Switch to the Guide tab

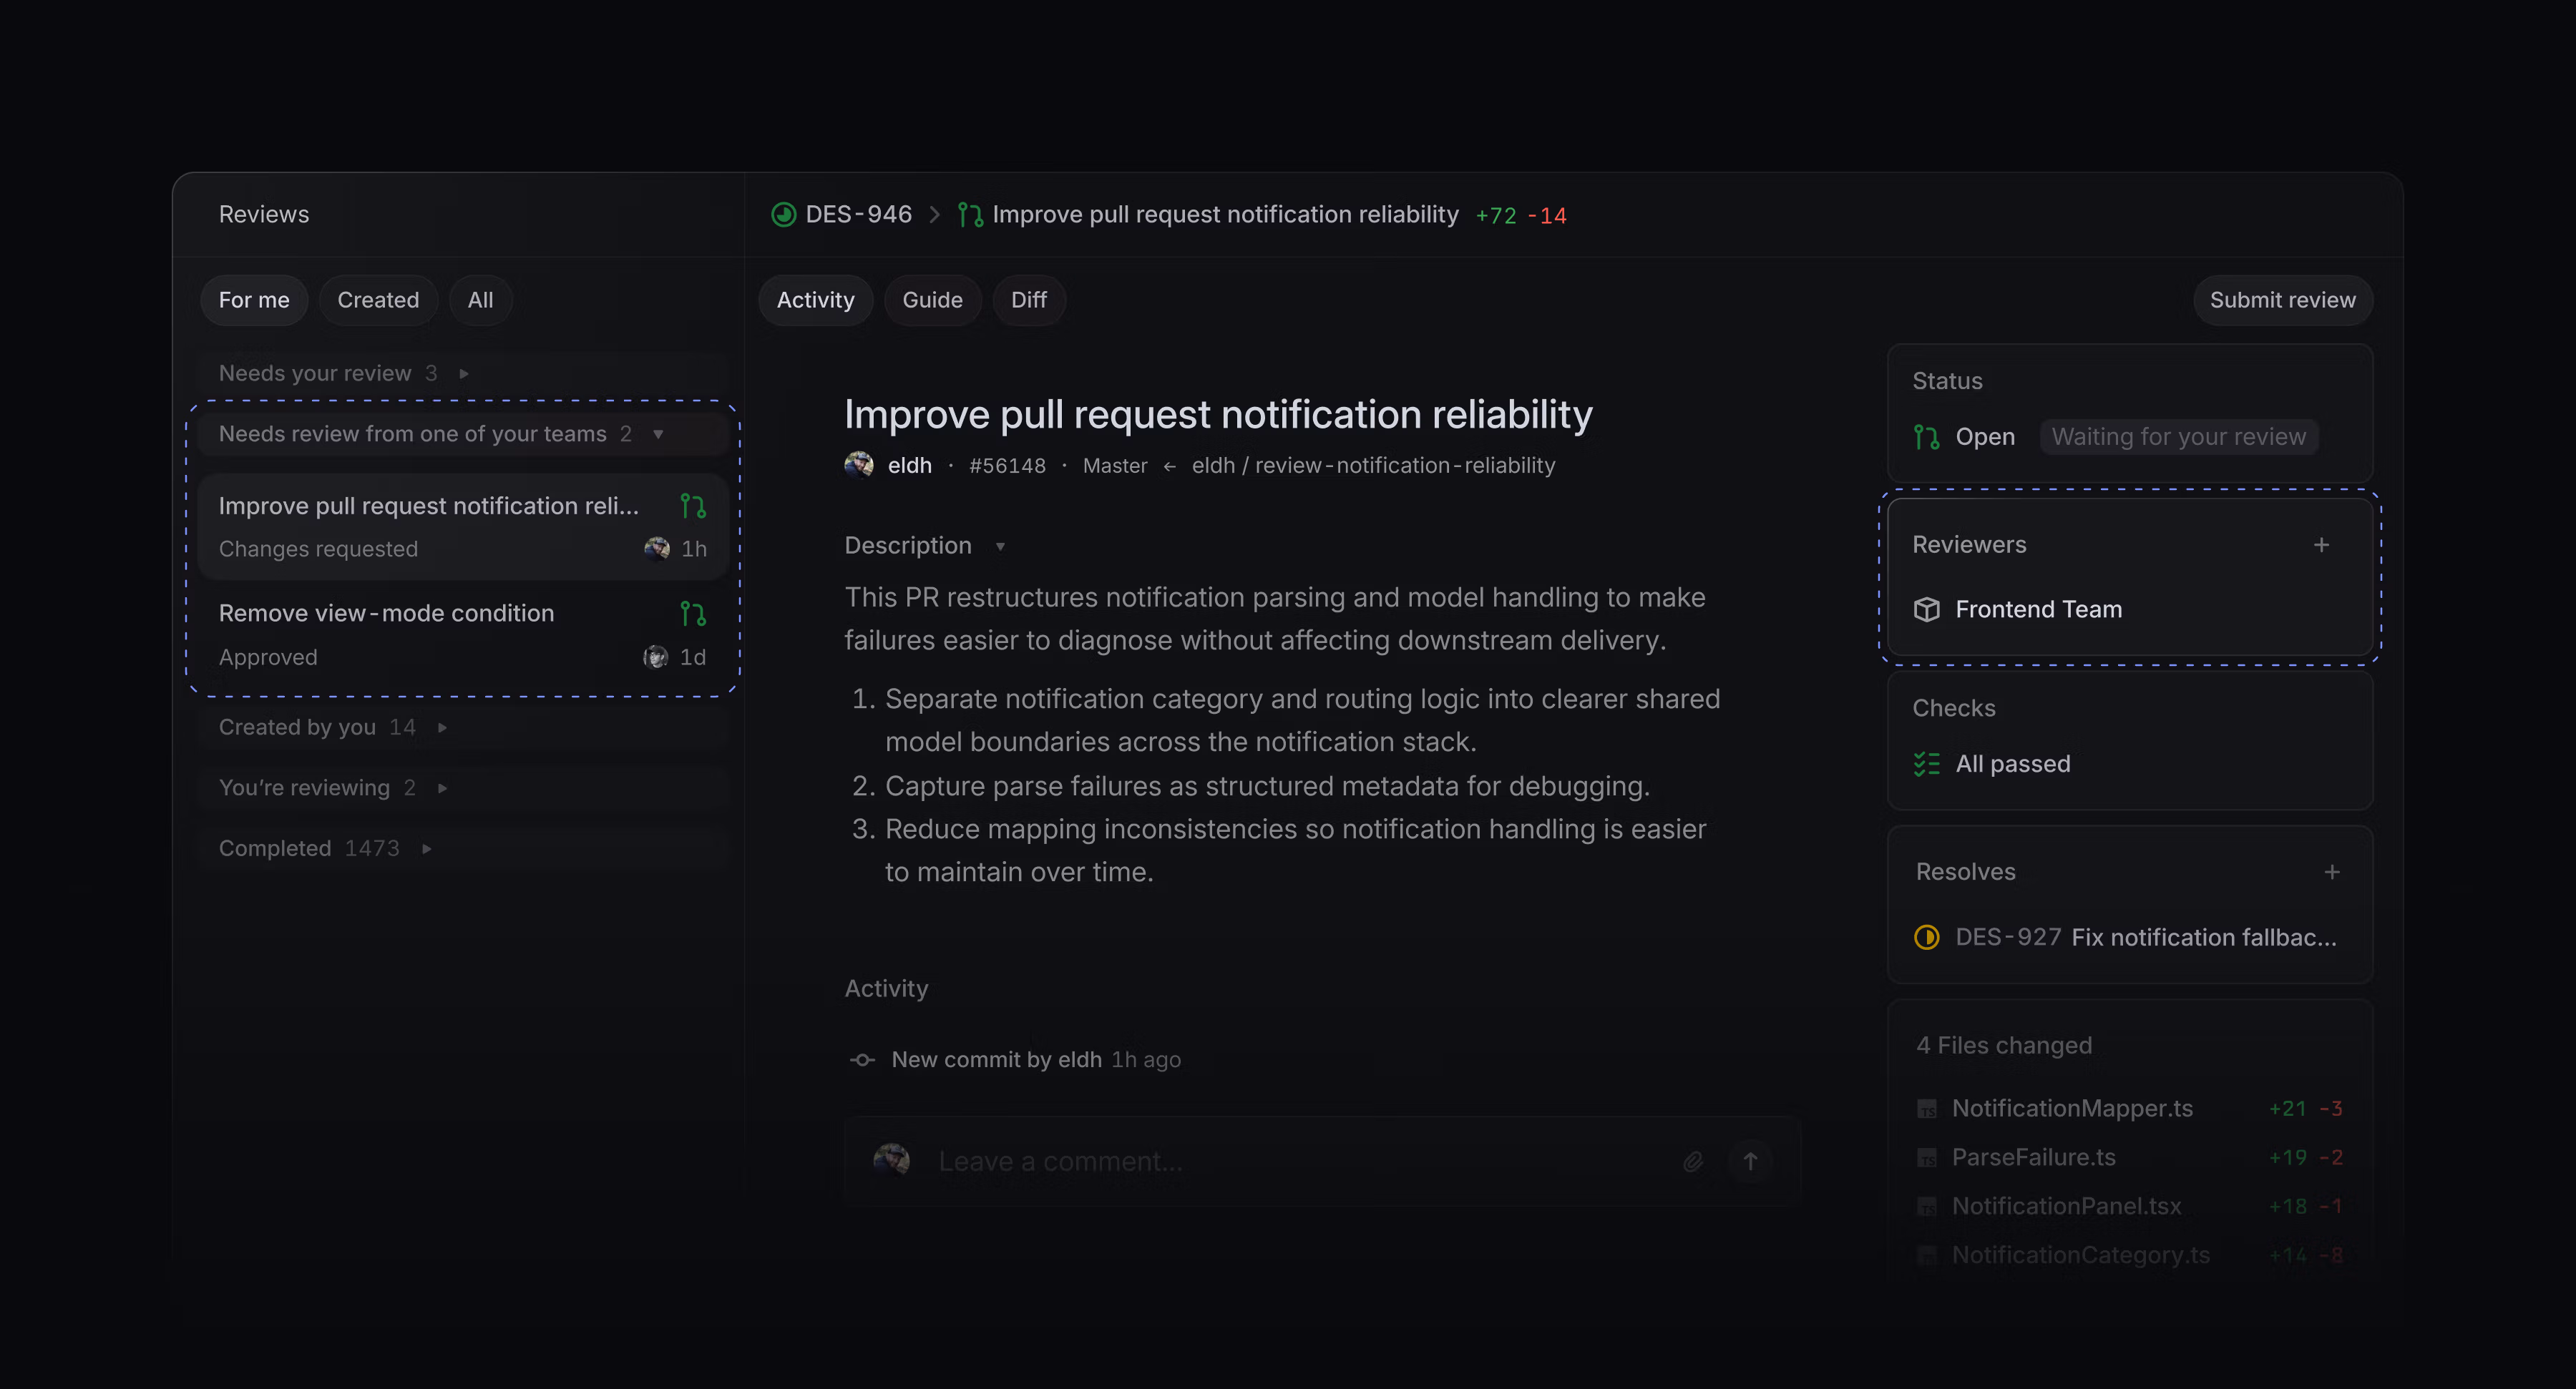point(932,300)
